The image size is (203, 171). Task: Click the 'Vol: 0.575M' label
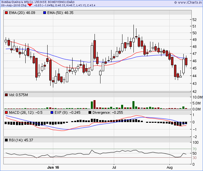click(18, 95)
